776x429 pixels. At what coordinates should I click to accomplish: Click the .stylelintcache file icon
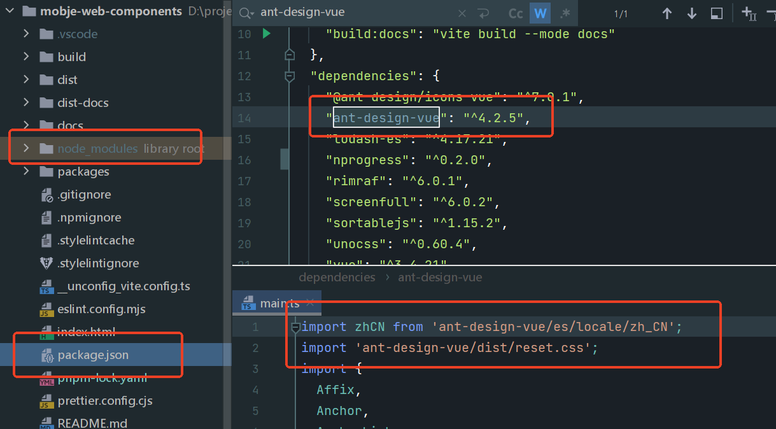pos(46,241)
